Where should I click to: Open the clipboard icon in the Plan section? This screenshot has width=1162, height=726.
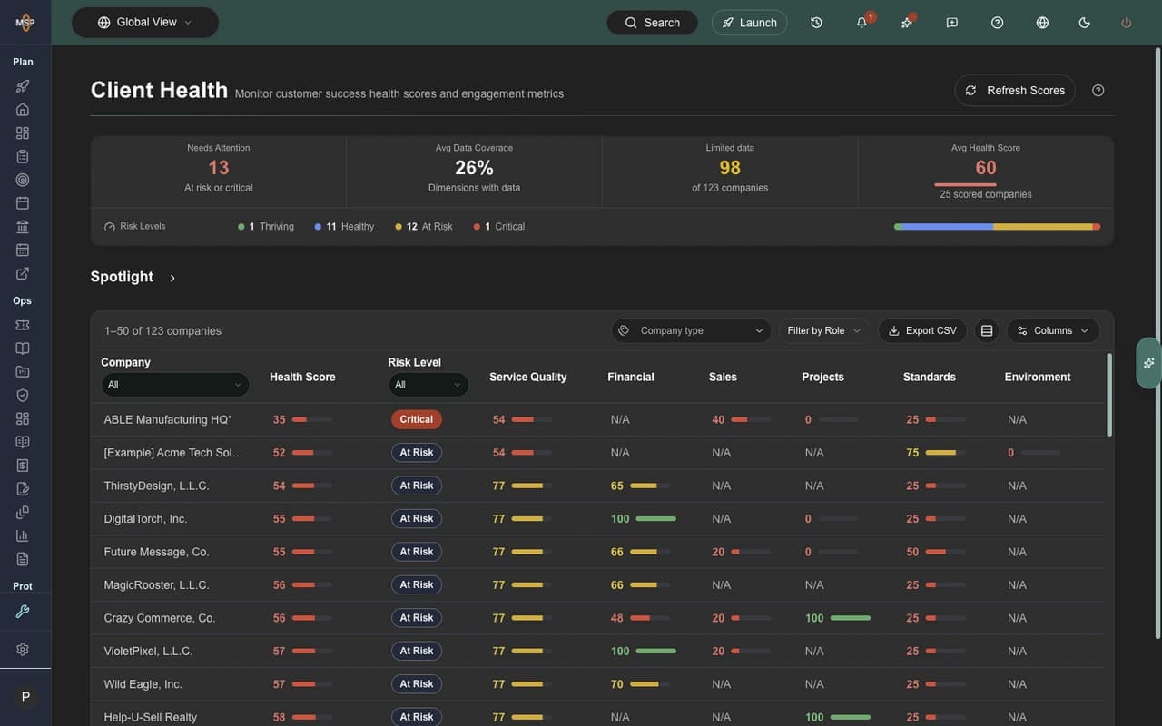(23, 156)
